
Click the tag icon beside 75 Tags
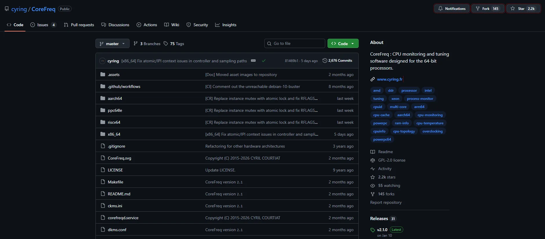point(166,44)
